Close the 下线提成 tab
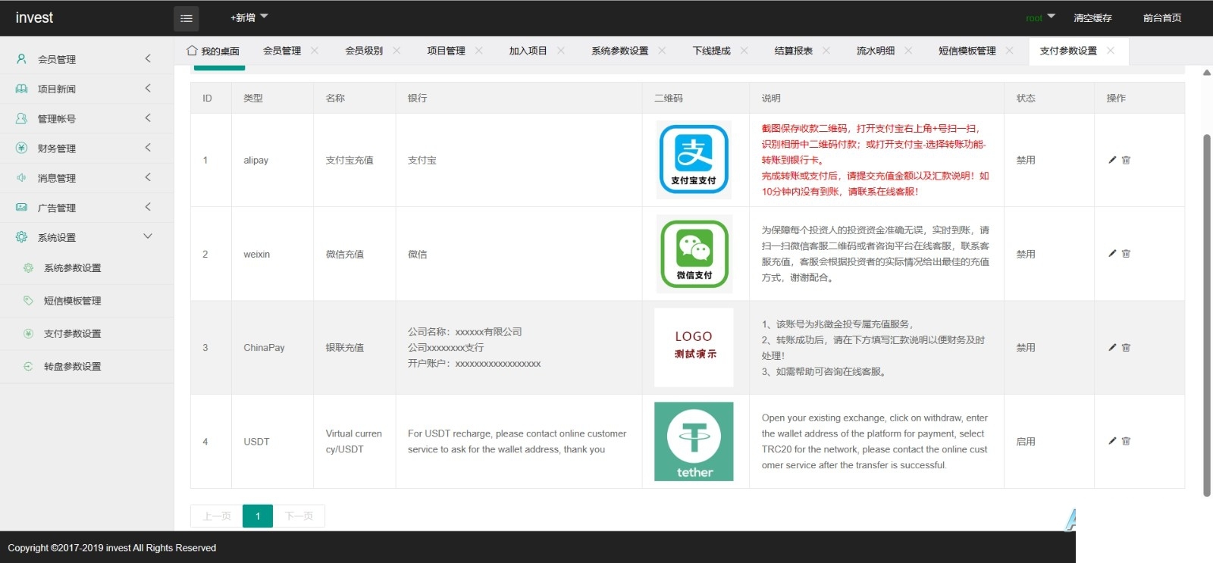1213x563 pixels. click(x=744, y=51)
